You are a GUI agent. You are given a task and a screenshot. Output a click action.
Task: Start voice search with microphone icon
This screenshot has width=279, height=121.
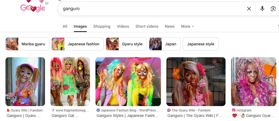click(x=262, y=9)
